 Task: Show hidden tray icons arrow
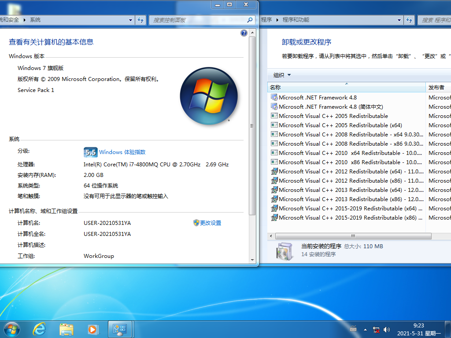[365, 330]
